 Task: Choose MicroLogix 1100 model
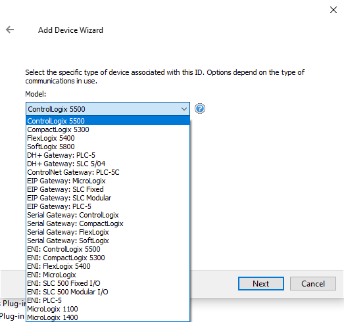tap(108, 309)
